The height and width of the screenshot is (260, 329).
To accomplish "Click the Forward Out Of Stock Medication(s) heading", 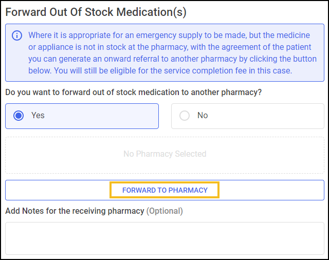I will (x=96, y=12).
